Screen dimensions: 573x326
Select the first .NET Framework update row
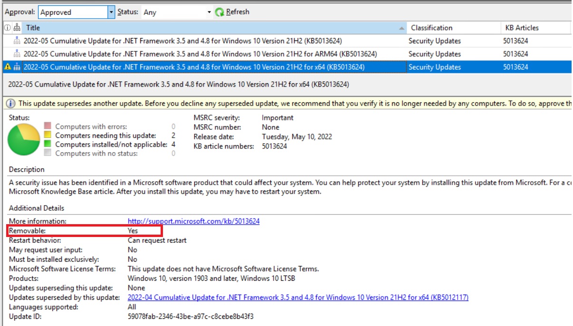190,40
